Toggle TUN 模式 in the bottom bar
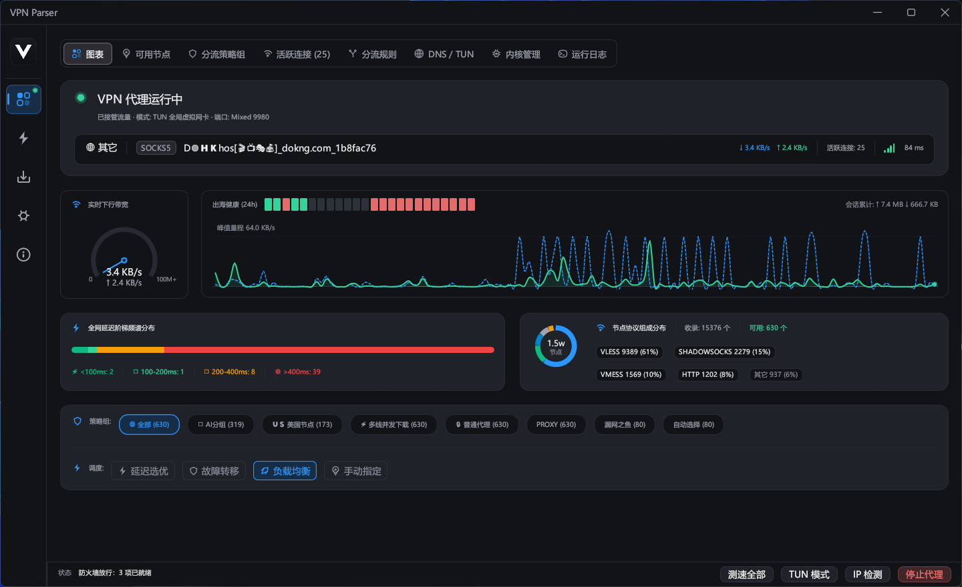 coord(809,574)
